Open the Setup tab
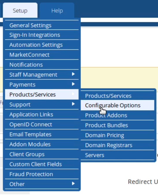 pyautogui.click(x=20, y=10)
